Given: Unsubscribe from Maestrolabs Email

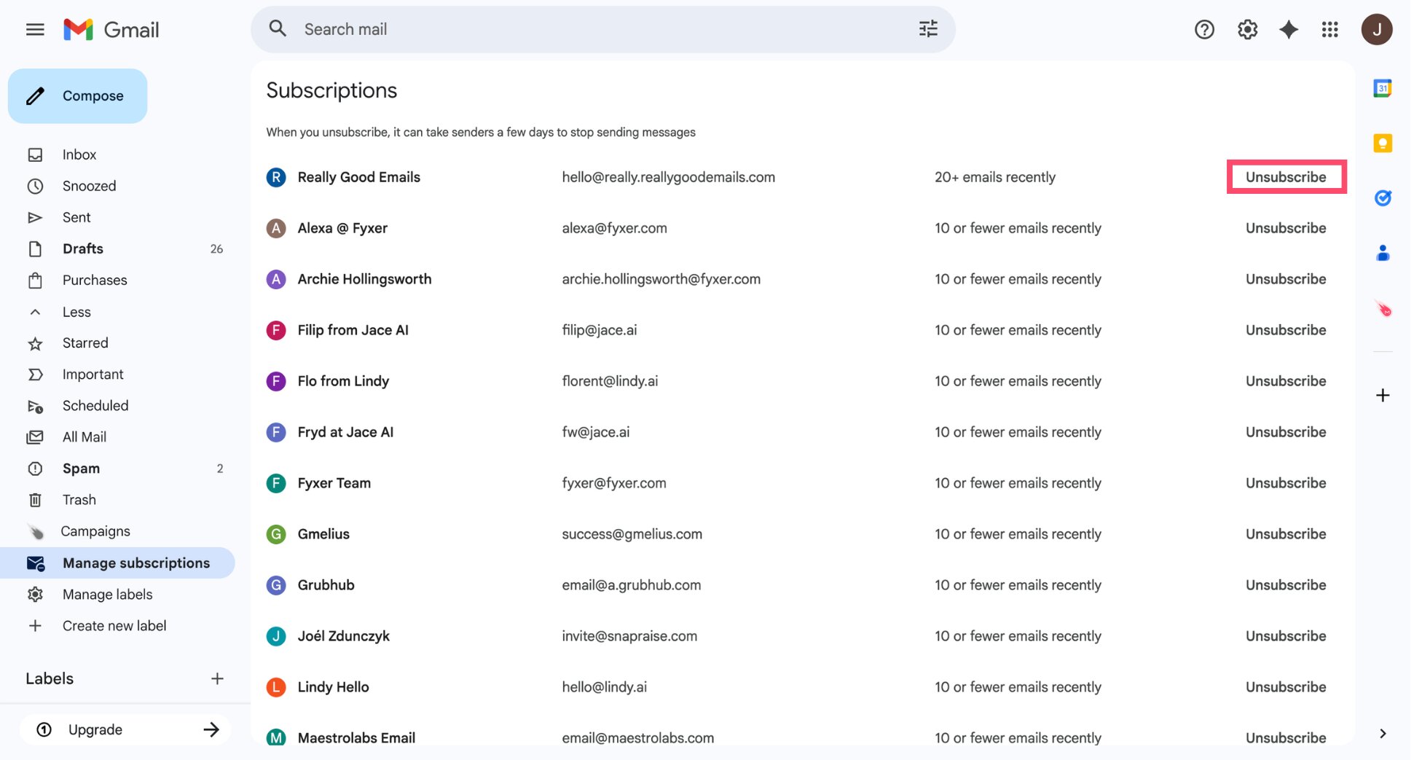Looking at the screenshot, I should 1286,737.
